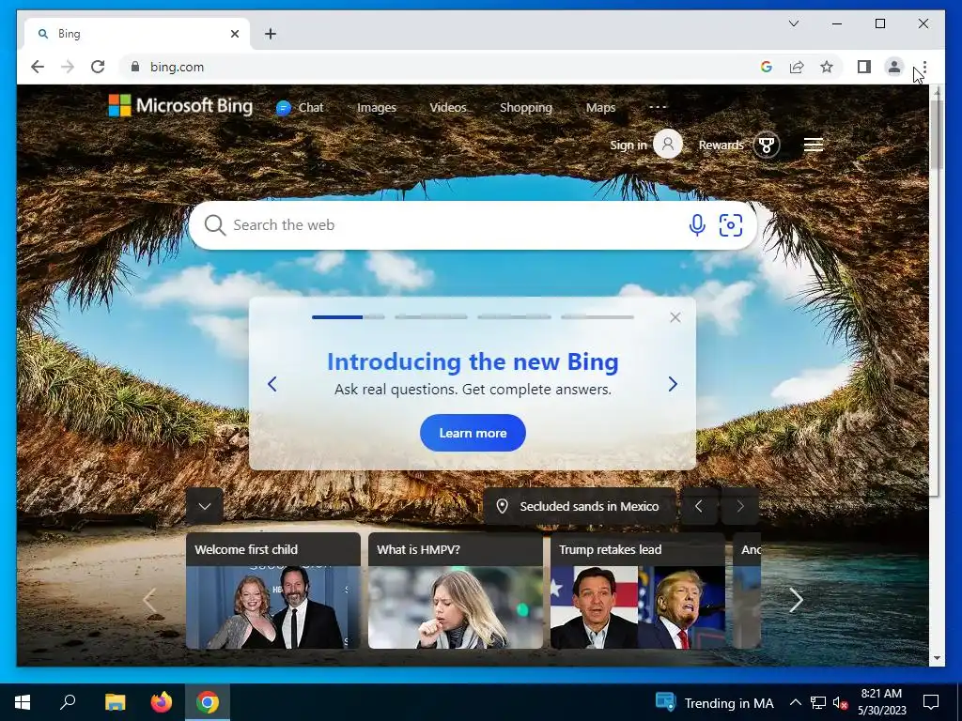The image size is (962, 721).
Task: Click the magnifier search icon
Action: point(215,225)
